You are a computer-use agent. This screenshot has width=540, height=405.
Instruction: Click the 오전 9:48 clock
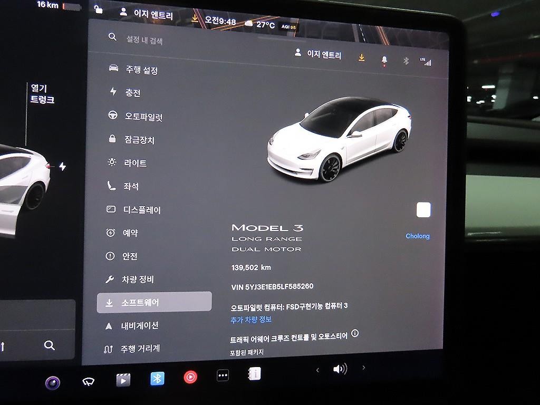[220, 21]
